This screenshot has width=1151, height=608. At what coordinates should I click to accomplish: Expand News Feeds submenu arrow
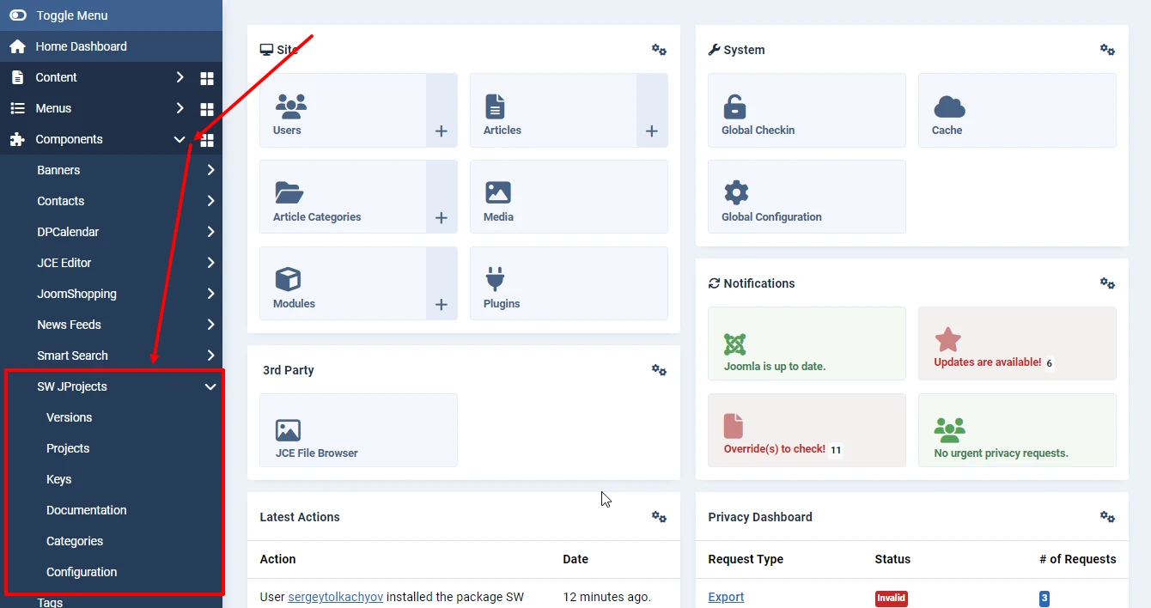(x=211, y=325)
